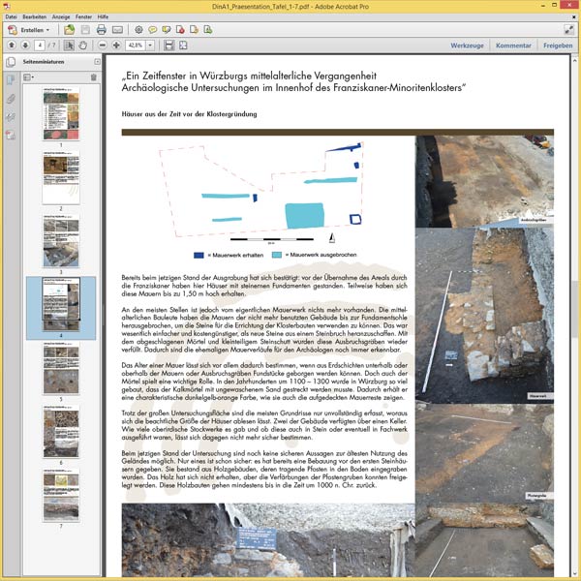
Task: Open the bottom navigation sidebar icon
Action: 11,136
